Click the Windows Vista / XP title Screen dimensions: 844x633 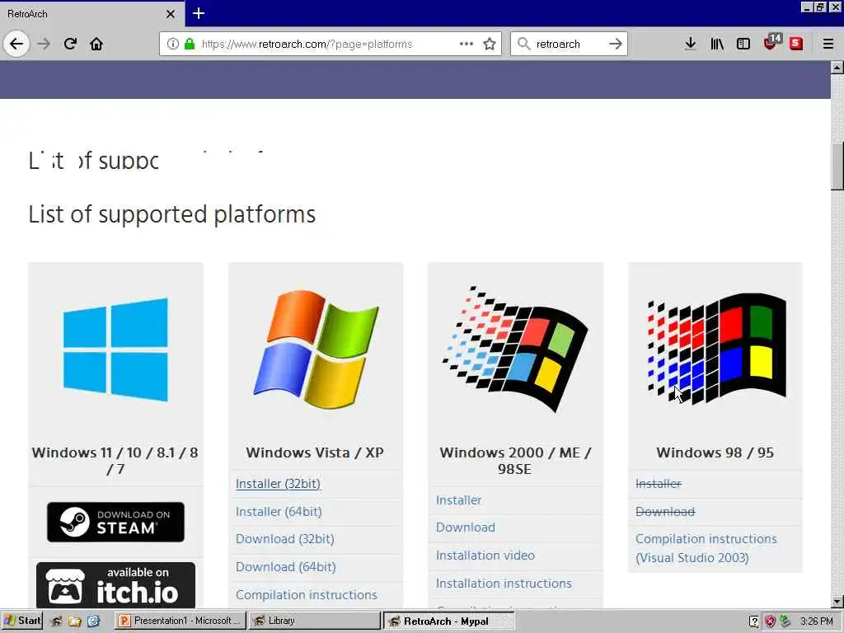(x=315, y=452)
